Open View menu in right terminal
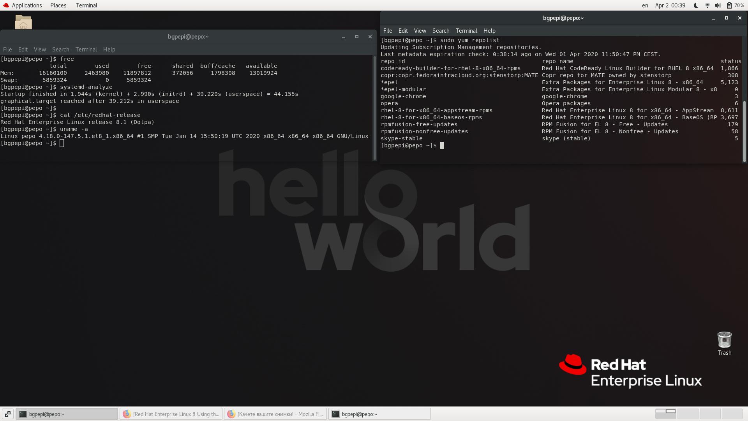Viewport: 748px width, 421px height. click(420, 31)
